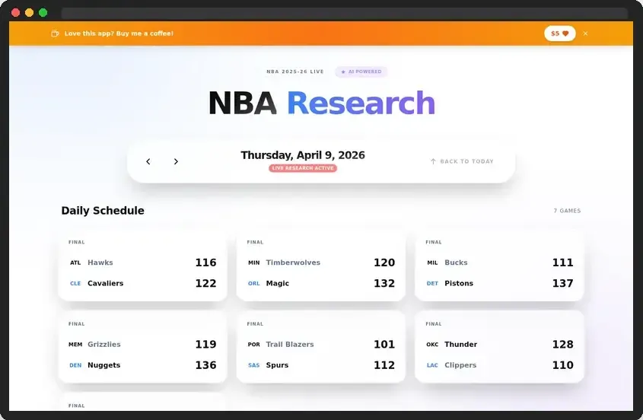Screen dimensions: 643x420
Task: Click the Timberwolves score 120
Action: (x=384, y=262)
